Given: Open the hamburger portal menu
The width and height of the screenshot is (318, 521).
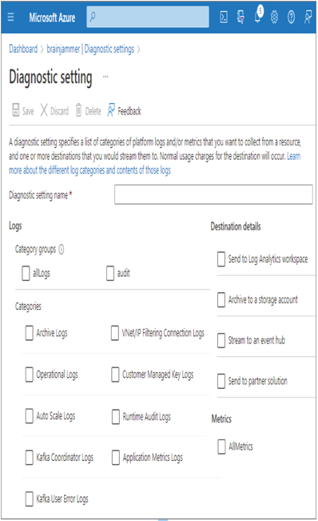Looking at the screenshot, I should [x=10, y=17].
